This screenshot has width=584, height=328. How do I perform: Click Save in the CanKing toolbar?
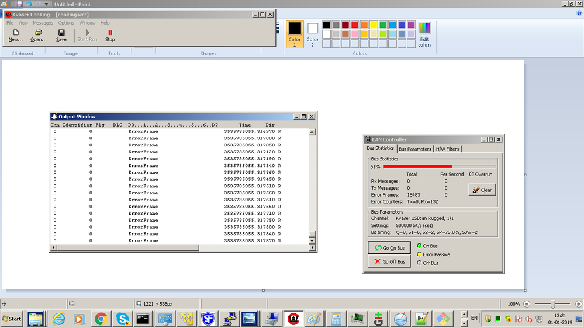pos(61,36)
